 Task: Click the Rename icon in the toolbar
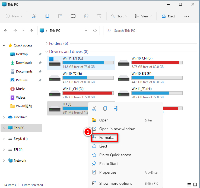click(73, 16)
